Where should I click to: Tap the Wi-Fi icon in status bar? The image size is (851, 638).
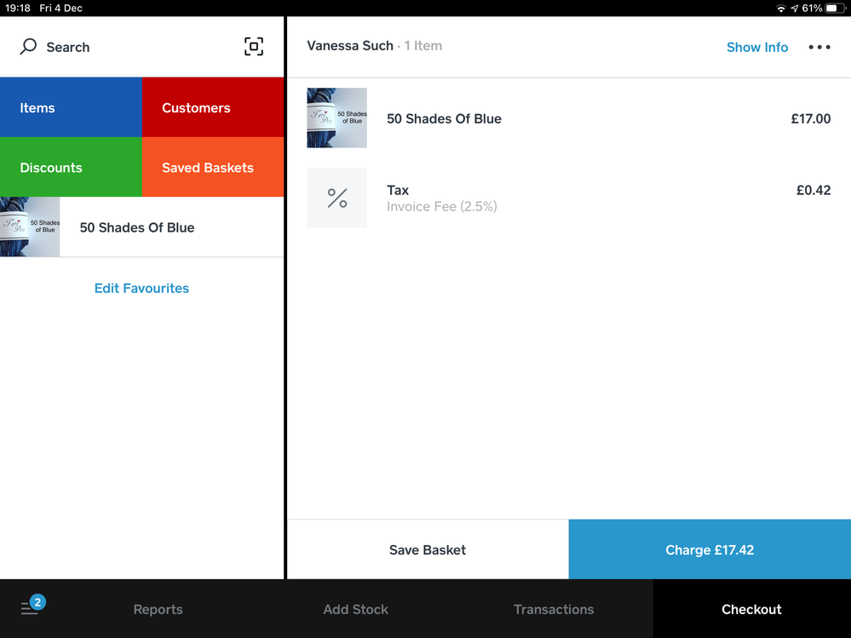click(x=780, y=9)
